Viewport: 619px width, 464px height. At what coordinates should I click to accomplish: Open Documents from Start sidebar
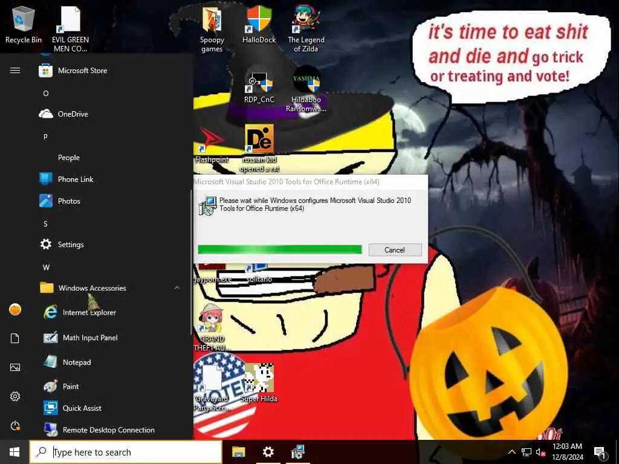(15, 338)
